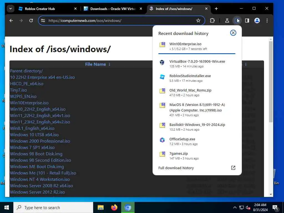The image size is (284, 213).
Task: Download HBCD_PE_x64.iso link
Action: [x=27, y=84]
